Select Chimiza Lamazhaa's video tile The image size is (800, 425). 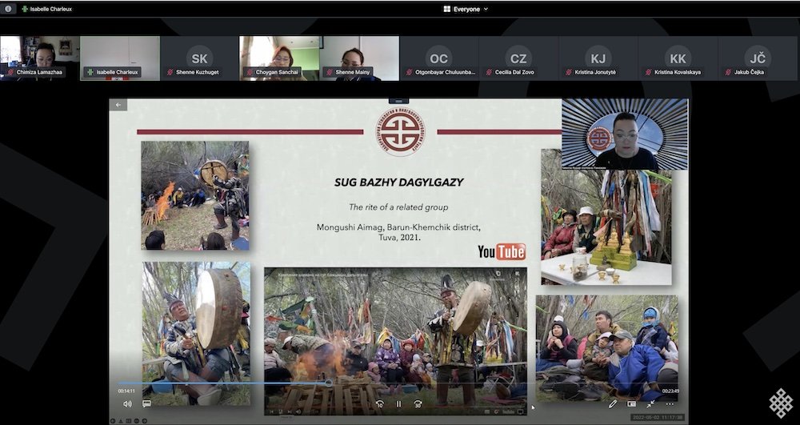(x=39, y=58)
